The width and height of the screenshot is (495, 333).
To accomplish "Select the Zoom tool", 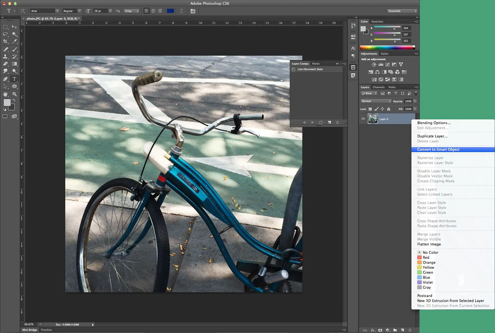I will coord(14,94).
